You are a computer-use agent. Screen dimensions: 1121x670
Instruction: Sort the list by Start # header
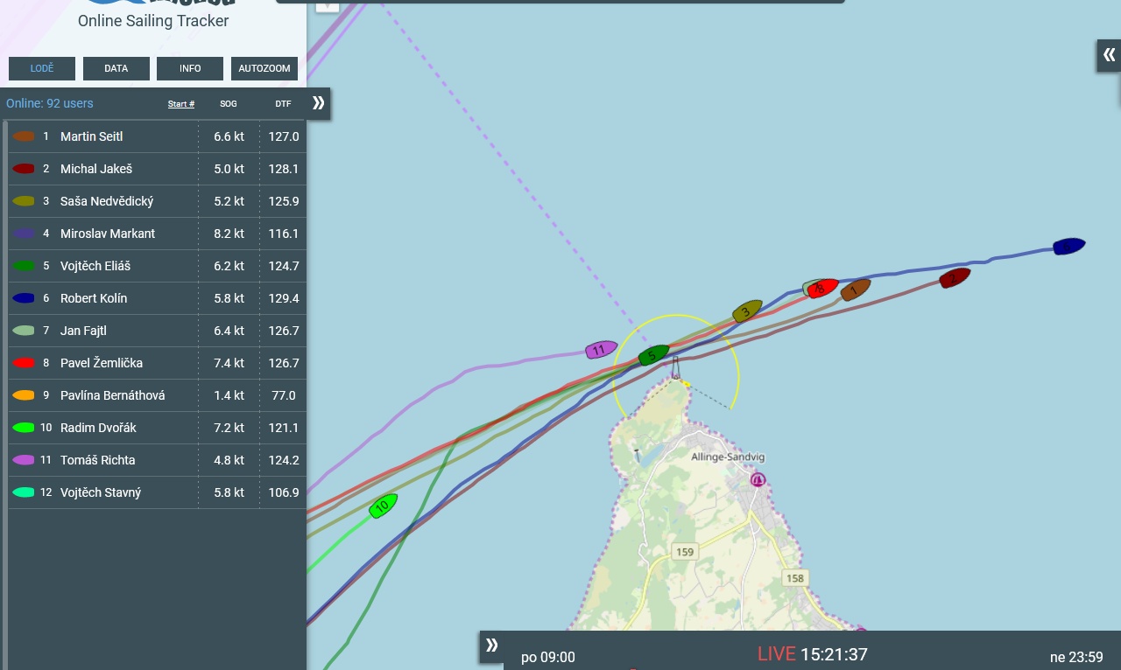pos(181,104)
